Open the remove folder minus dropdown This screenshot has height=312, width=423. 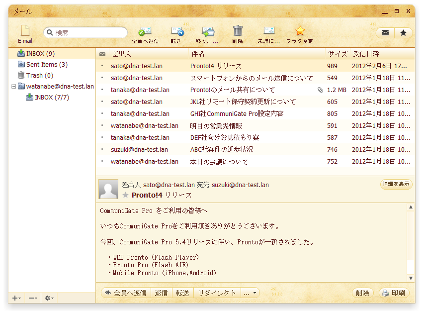coord(33,298)
